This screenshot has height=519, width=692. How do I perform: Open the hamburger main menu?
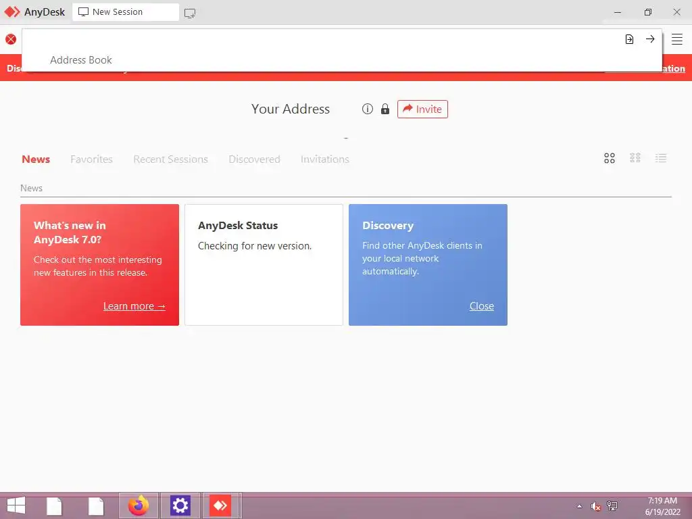click(677, 39)
